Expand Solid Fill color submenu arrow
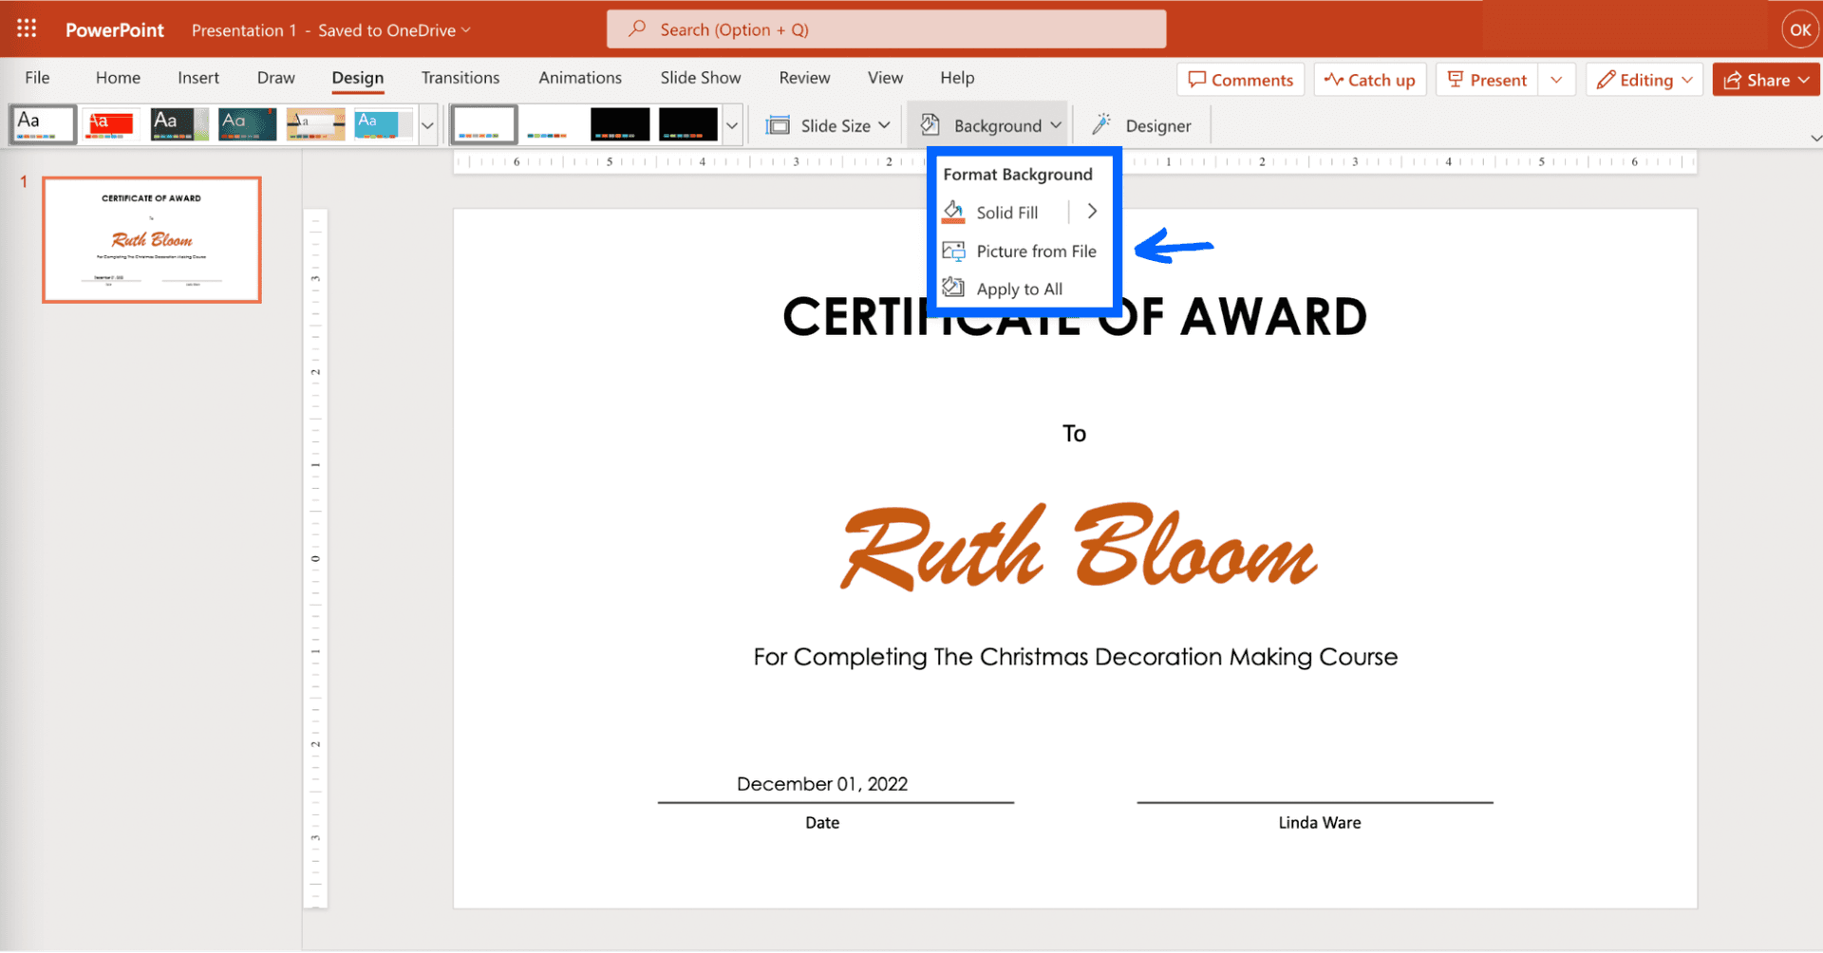 (x=1092, y=212)
